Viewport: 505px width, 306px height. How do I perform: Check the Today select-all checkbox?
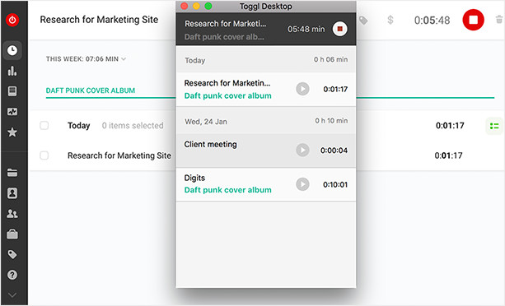coord(44,125)
